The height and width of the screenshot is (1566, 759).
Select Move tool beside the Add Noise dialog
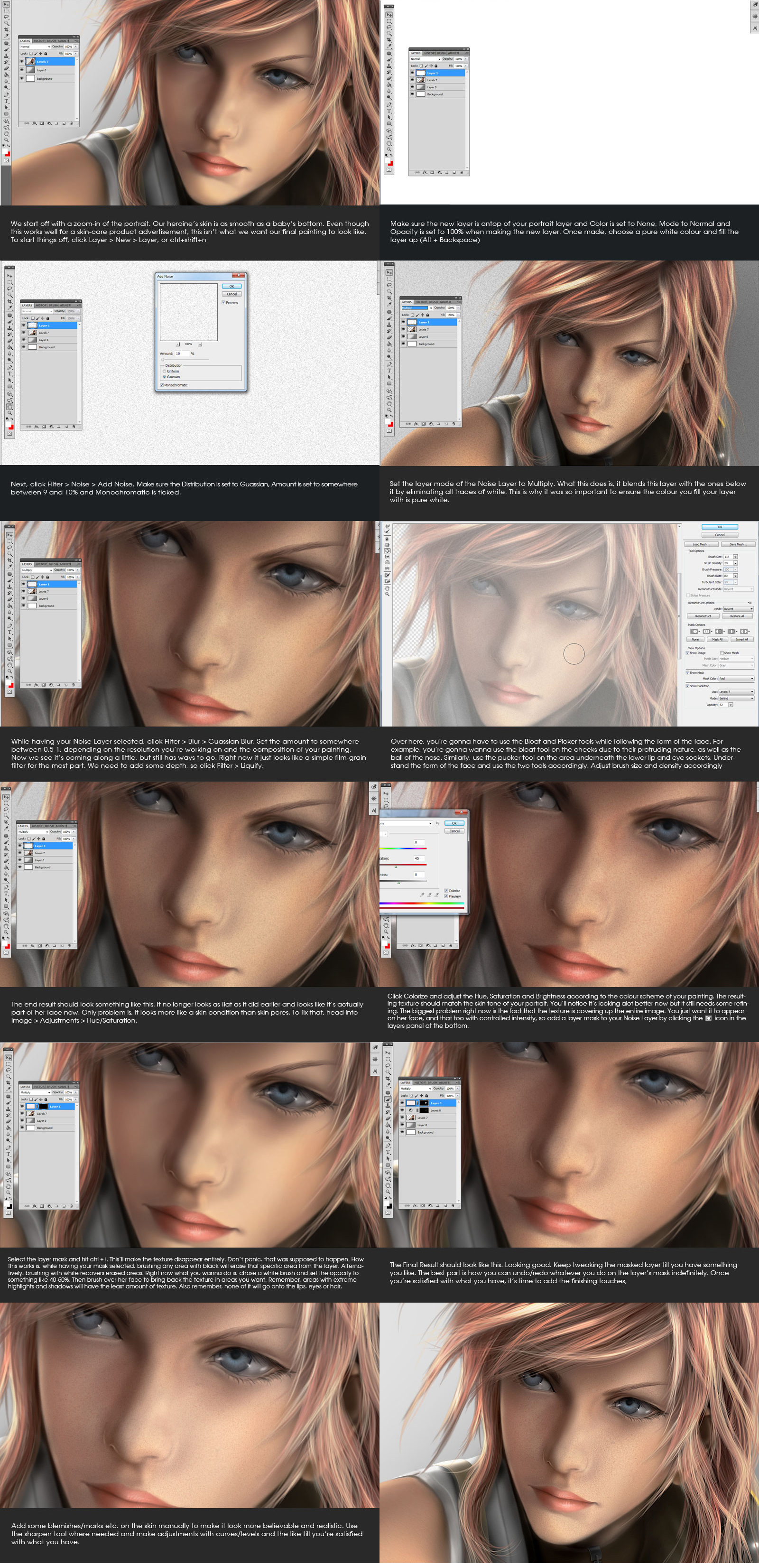tap(9, 276)
